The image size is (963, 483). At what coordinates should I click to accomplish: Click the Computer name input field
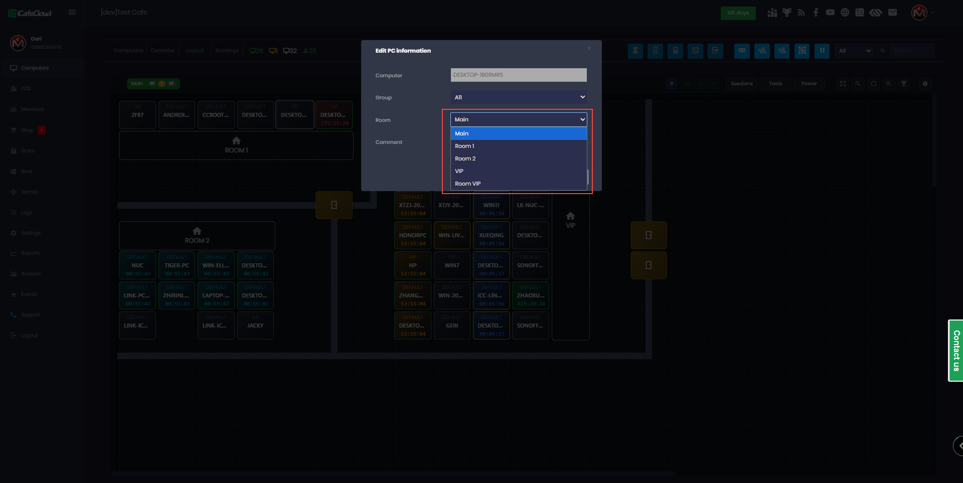(x=518, y=75)
